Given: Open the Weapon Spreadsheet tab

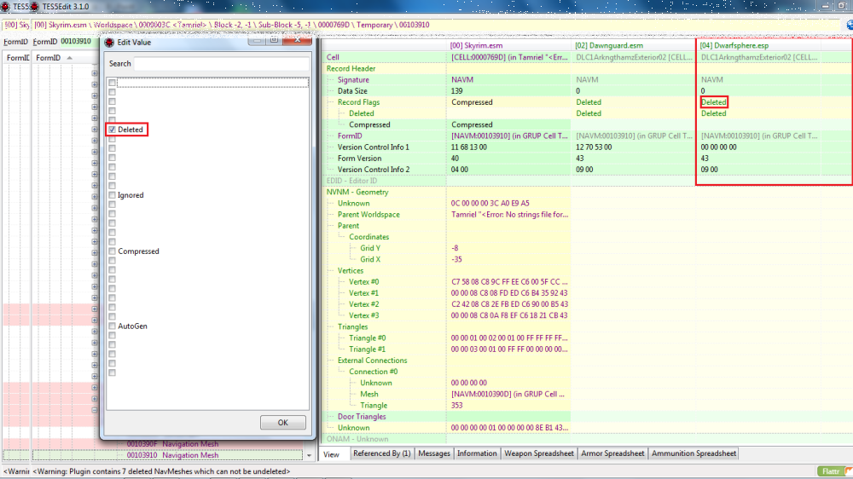Looking at the screenshot, I should (x=539, y=453).
